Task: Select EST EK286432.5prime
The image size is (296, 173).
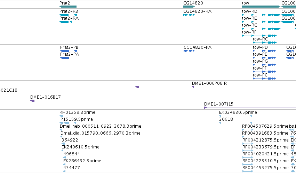Action: click(64, 164)
